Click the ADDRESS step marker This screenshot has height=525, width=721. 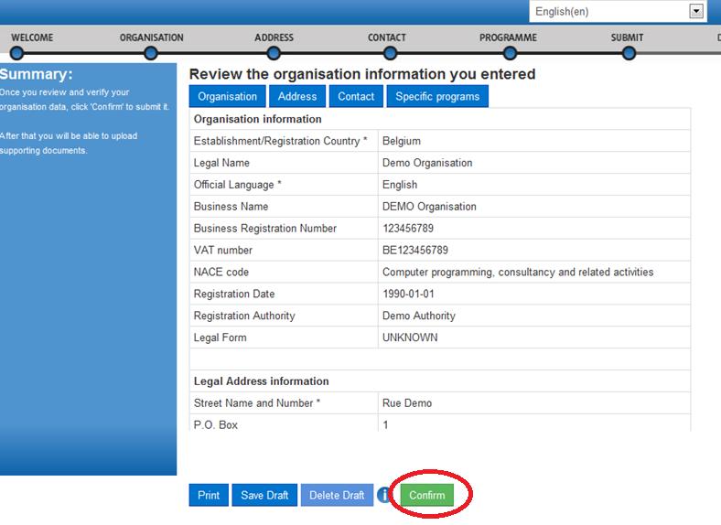pyautogui.click(x=274, y=53)
